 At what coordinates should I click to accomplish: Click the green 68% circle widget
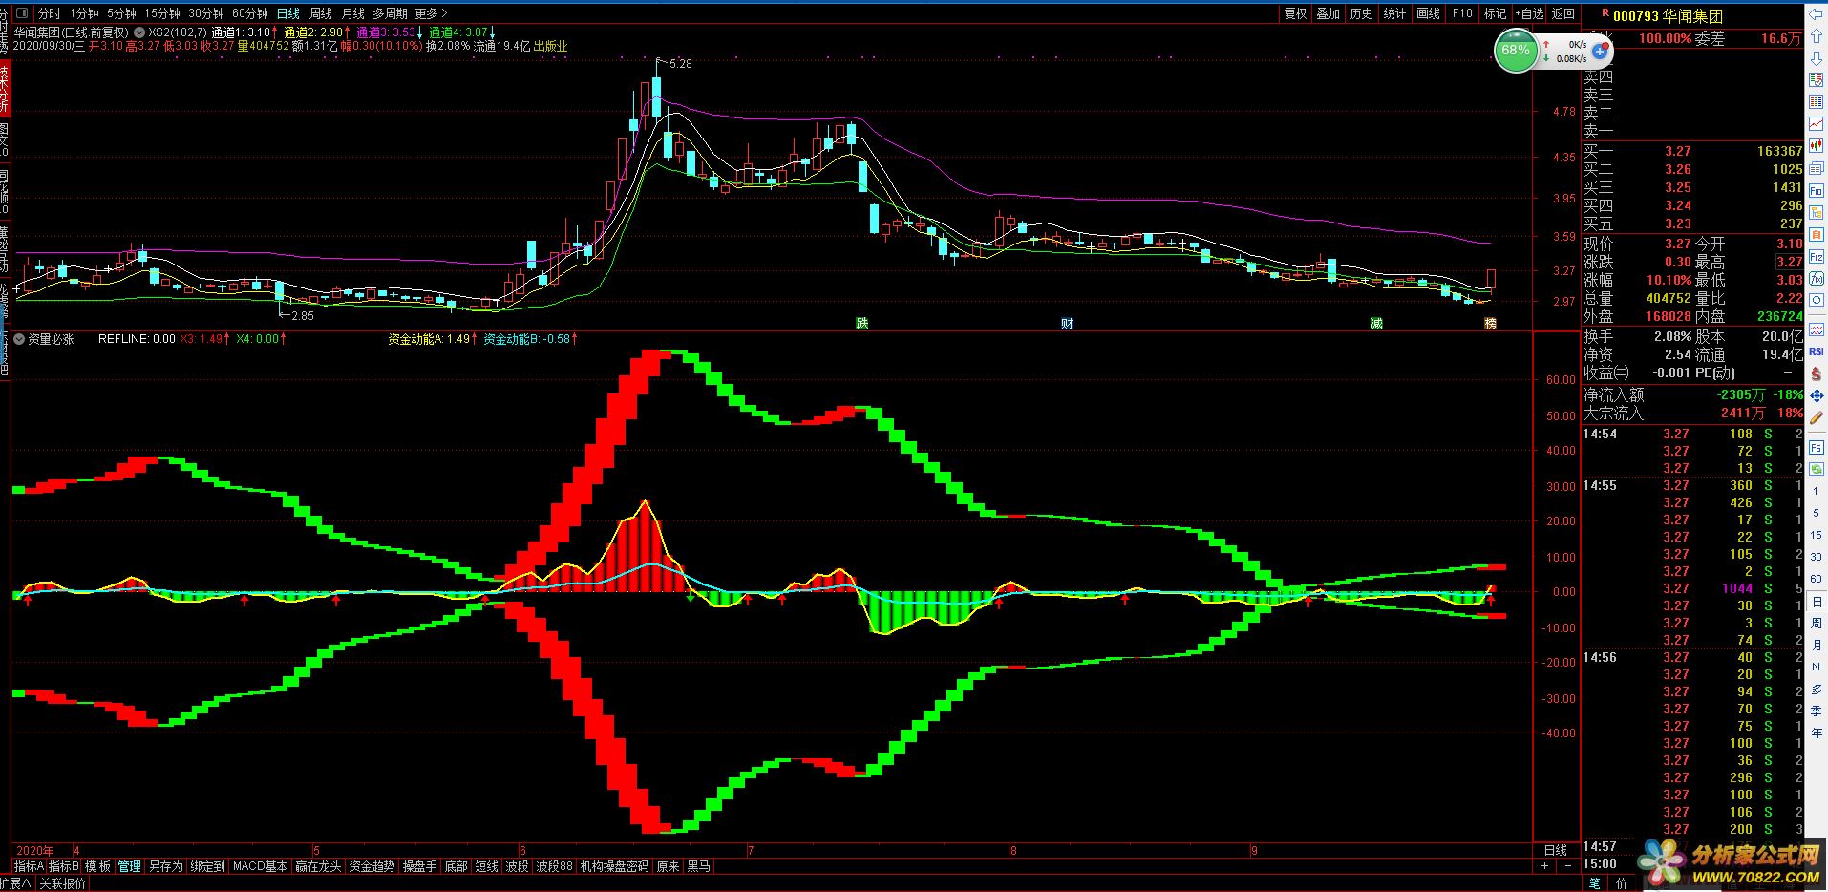tap(1516, 50)
